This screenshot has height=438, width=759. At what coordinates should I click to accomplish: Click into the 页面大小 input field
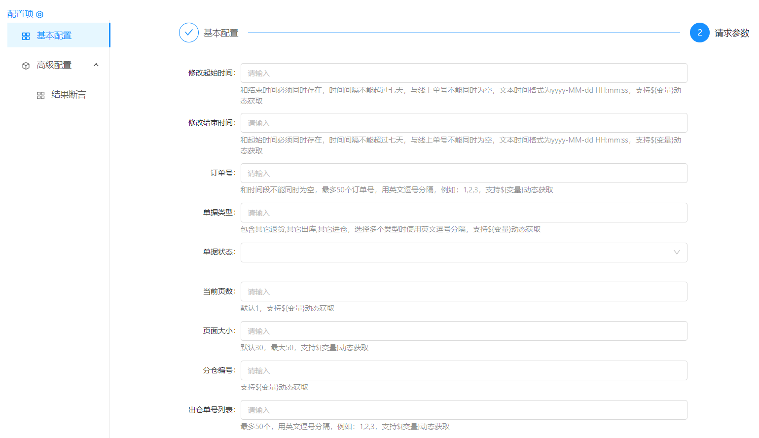tap(464, 331)
